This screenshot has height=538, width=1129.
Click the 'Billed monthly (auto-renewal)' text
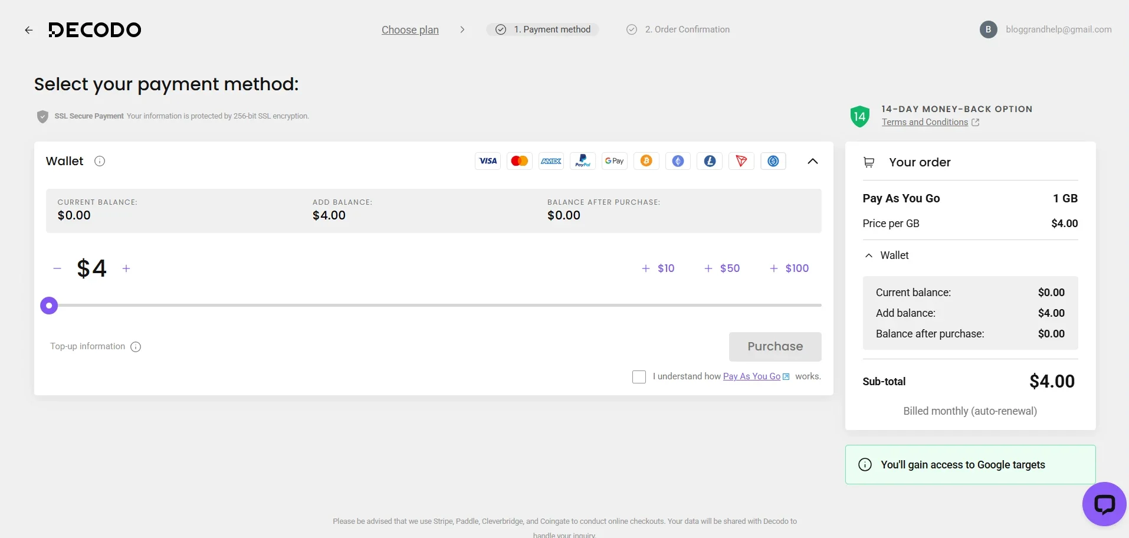(970, 411)
